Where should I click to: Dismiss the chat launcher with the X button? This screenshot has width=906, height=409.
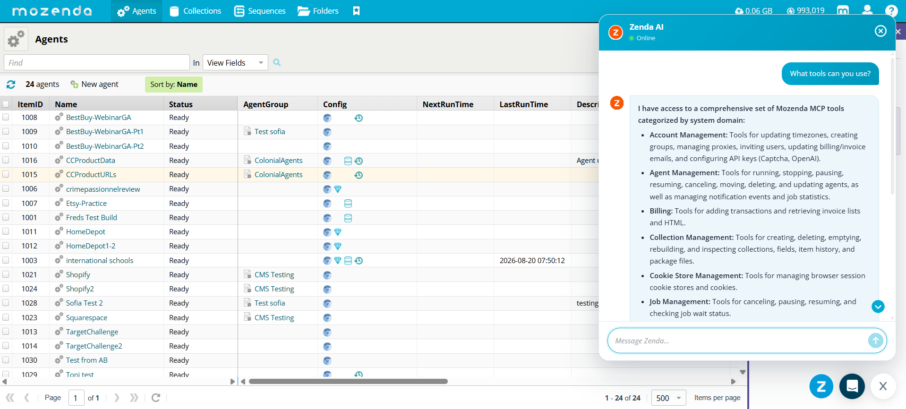(x=883, y=386)
